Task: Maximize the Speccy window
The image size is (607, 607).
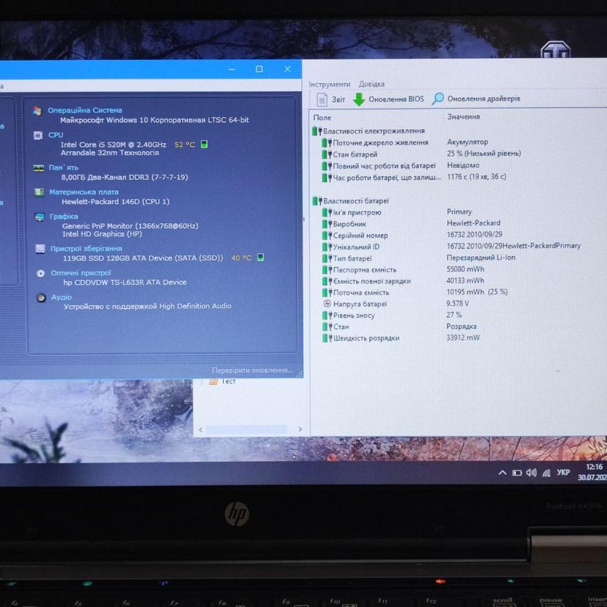Action: 259,69
